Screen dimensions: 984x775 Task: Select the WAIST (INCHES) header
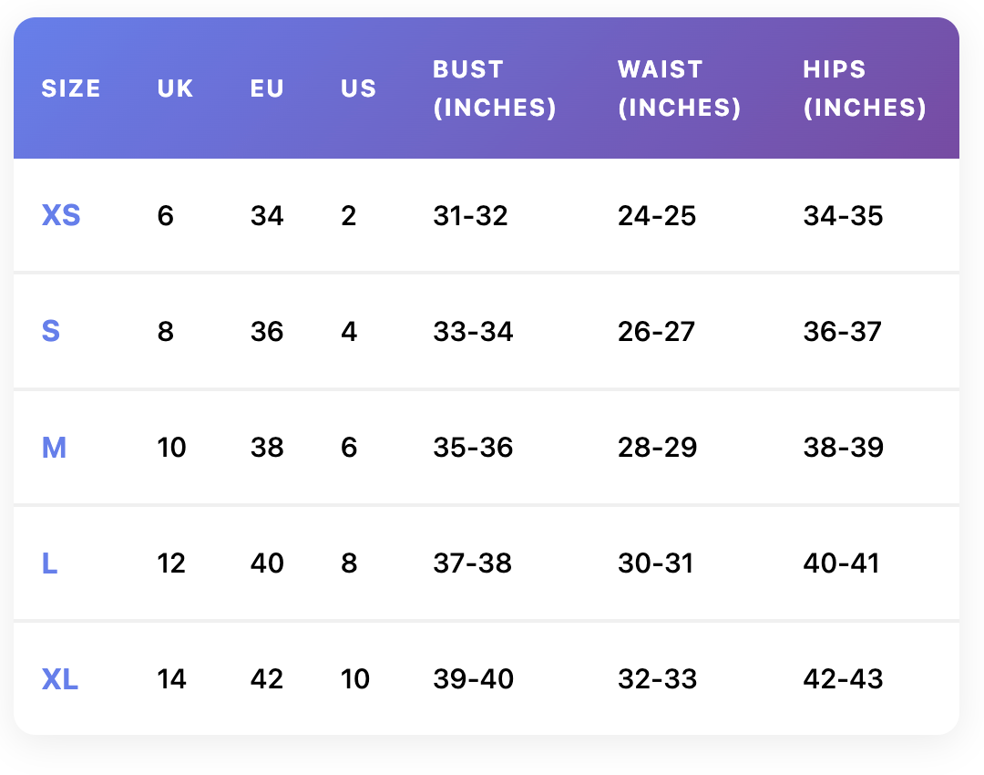pyautogui.click(x=680, y=88)
